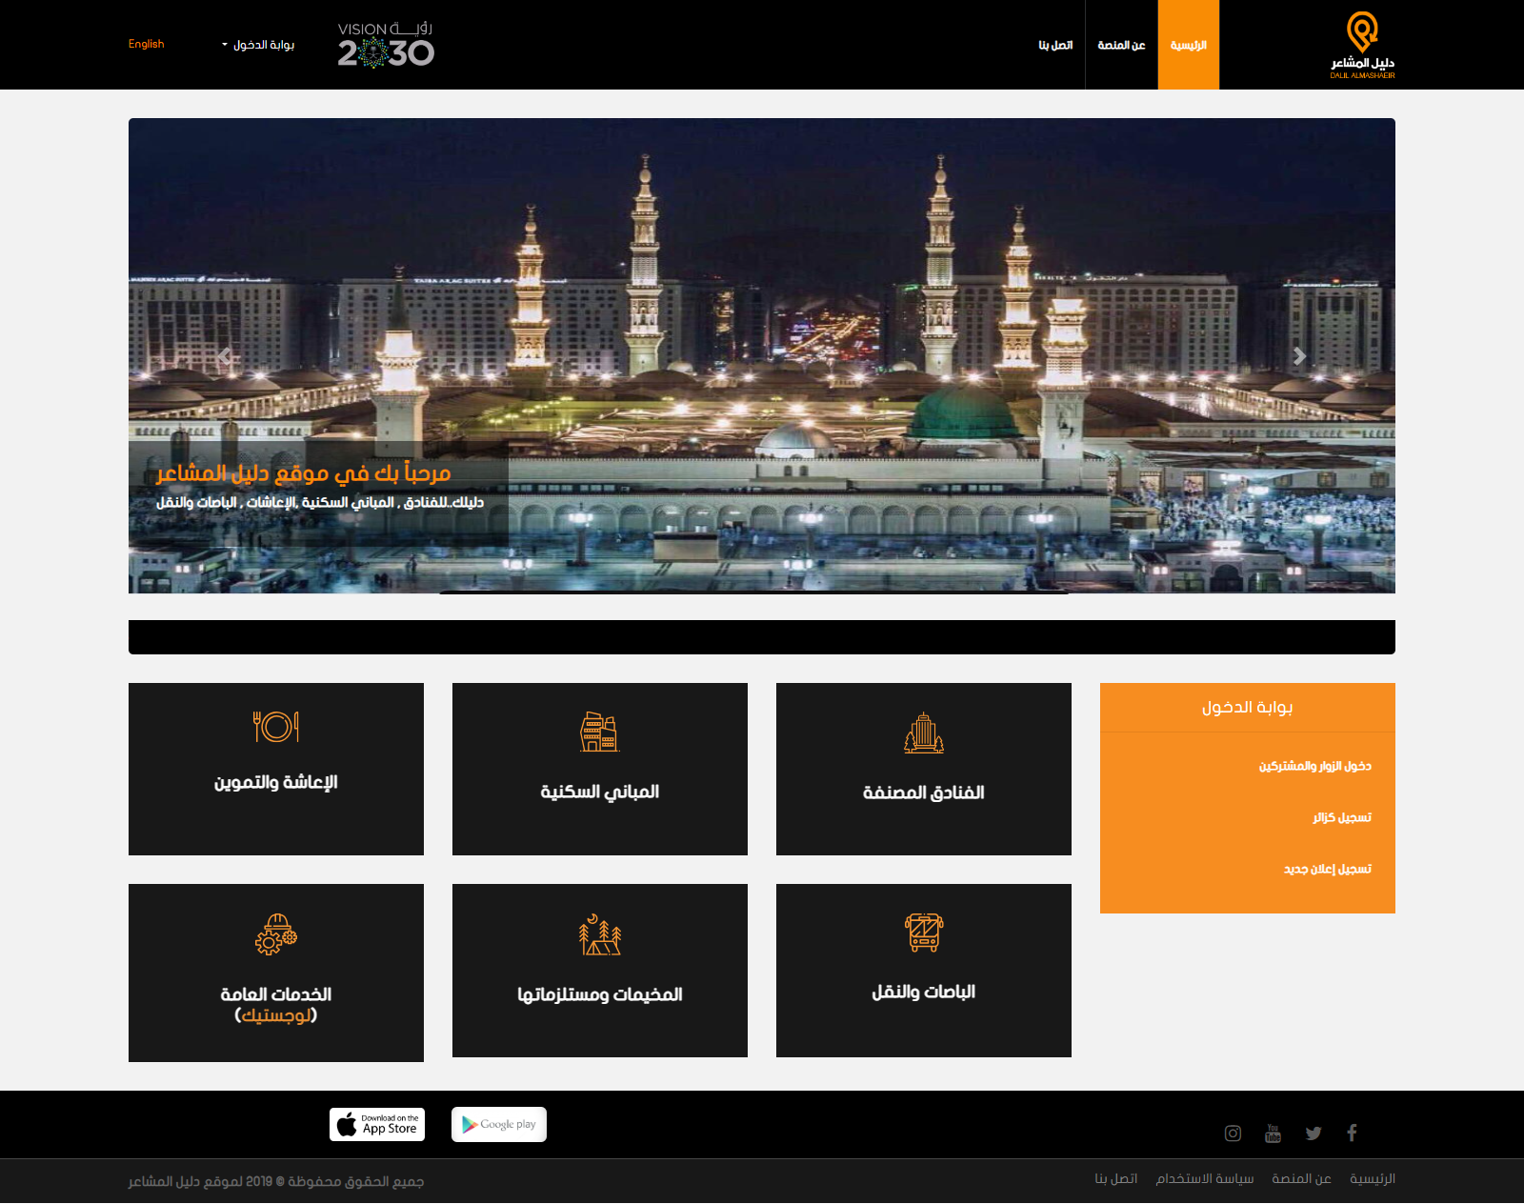
Task: Click the residential buildings icon
Action: (600, 732)
